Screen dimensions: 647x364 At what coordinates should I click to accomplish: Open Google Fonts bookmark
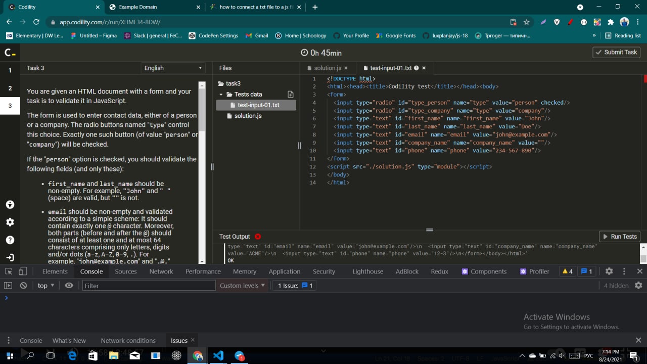point(395,36)
